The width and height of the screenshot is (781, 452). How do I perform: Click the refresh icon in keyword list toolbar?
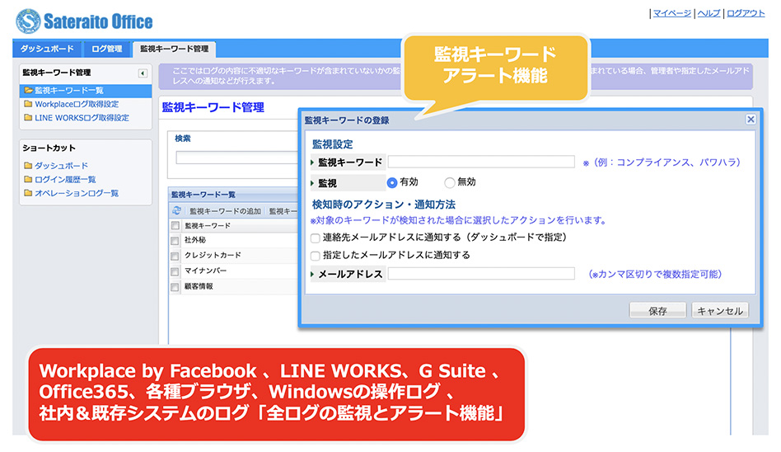point(177,210)
